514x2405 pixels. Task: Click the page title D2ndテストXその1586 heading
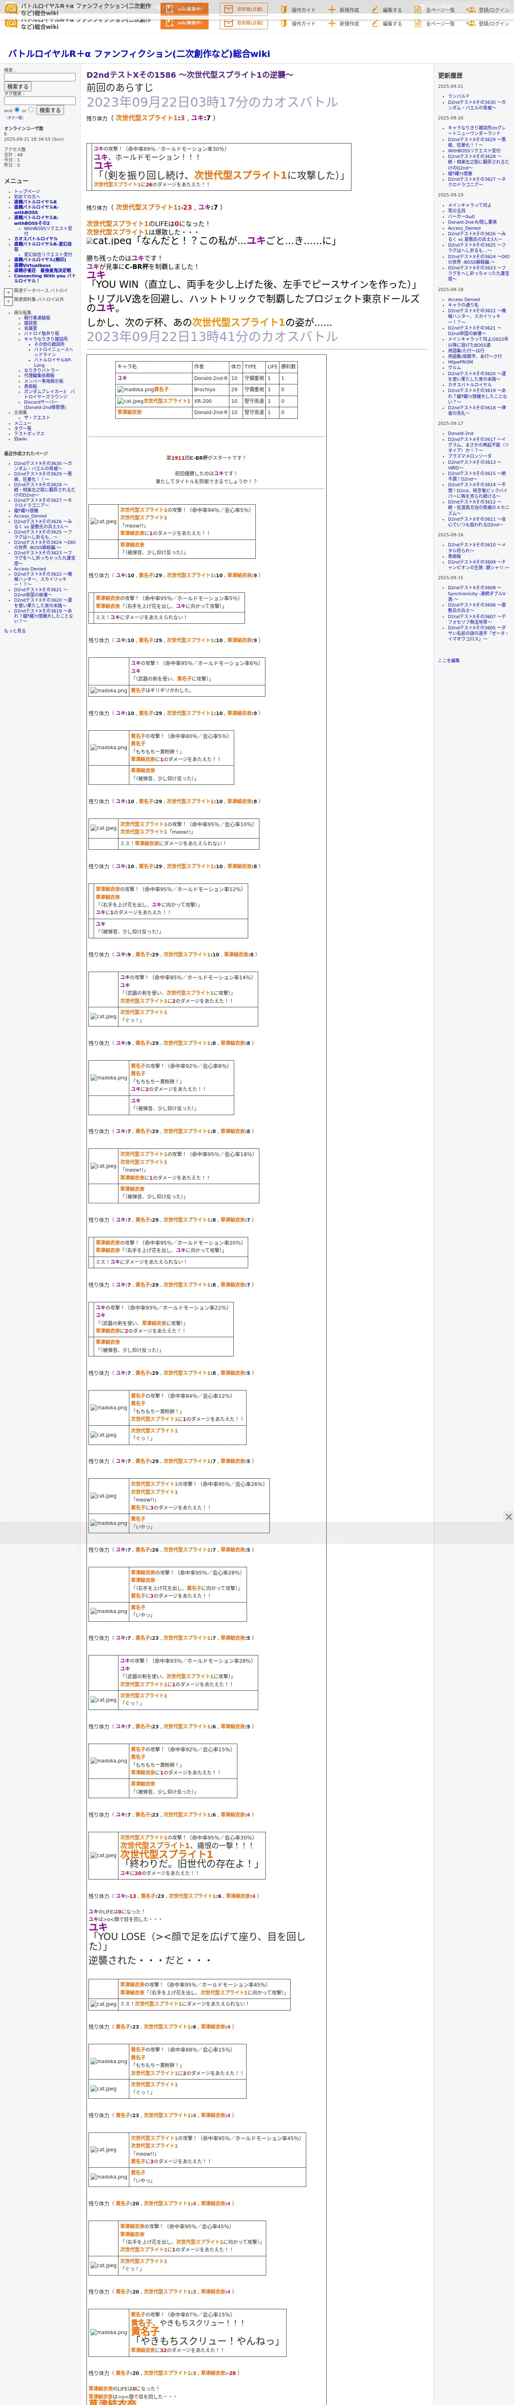189,75
